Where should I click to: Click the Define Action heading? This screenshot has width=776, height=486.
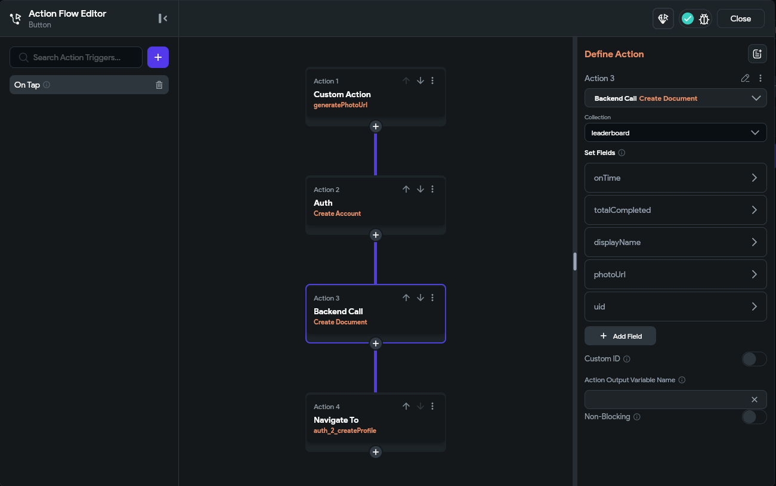(x=614, y=54)
